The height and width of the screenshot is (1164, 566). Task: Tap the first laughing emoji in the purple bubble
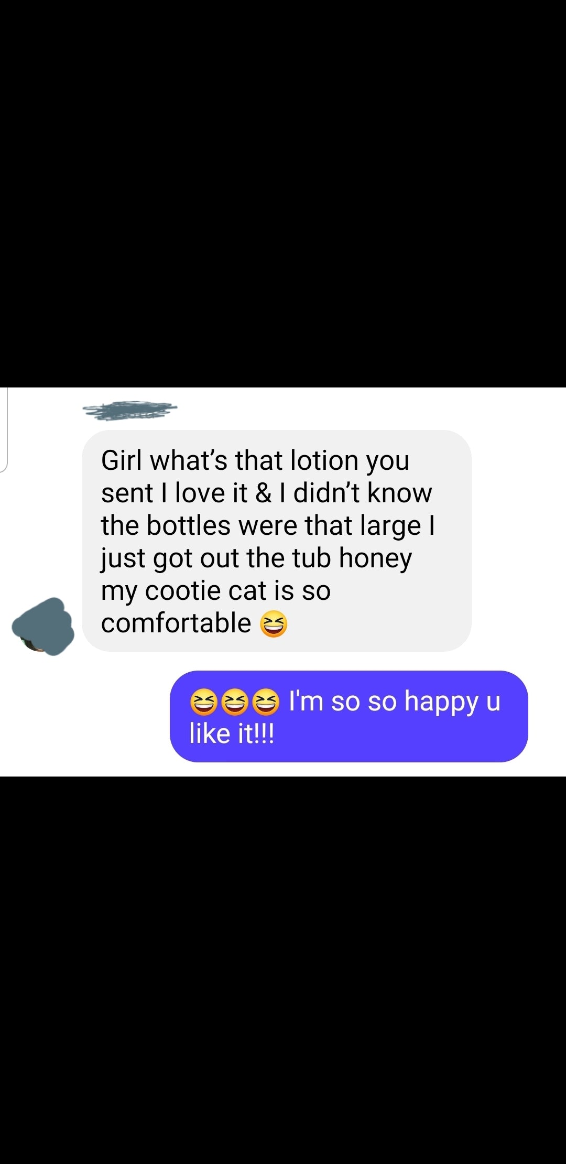click(204, 702)
